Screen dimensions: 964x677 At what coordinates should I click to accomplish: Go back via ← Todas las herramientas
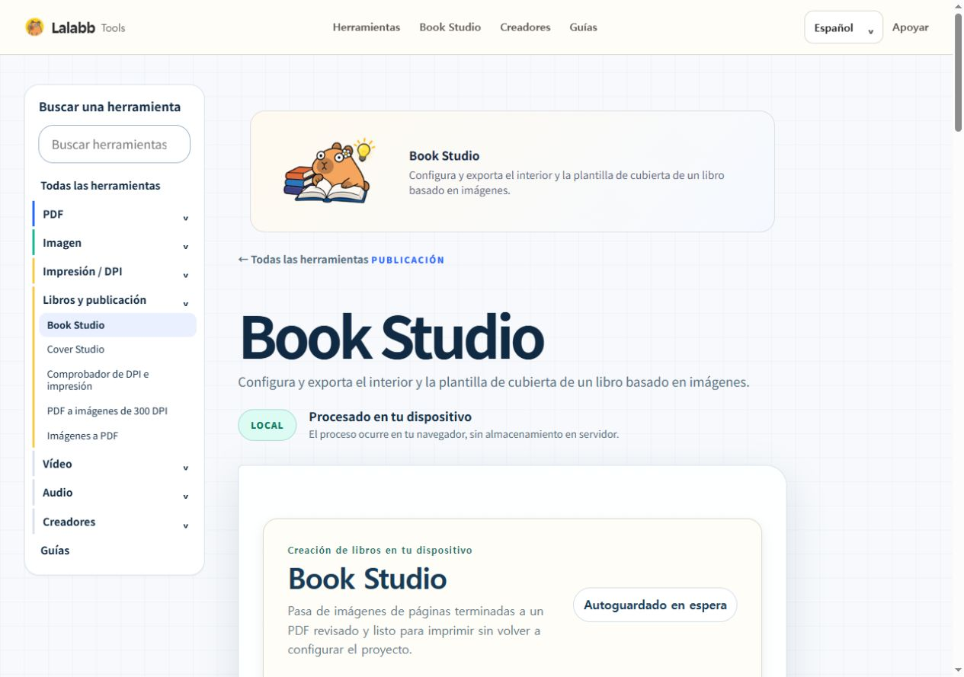(303, 260)
